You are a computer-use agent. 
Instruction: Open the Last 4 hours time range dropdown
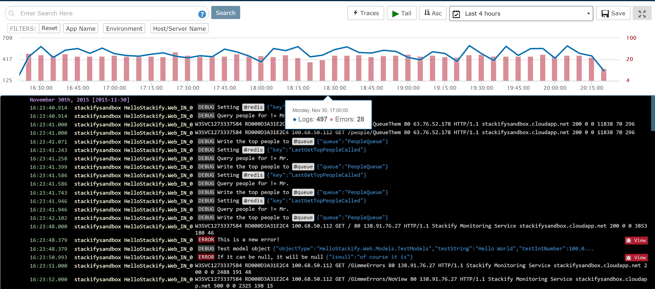[521, 14]
